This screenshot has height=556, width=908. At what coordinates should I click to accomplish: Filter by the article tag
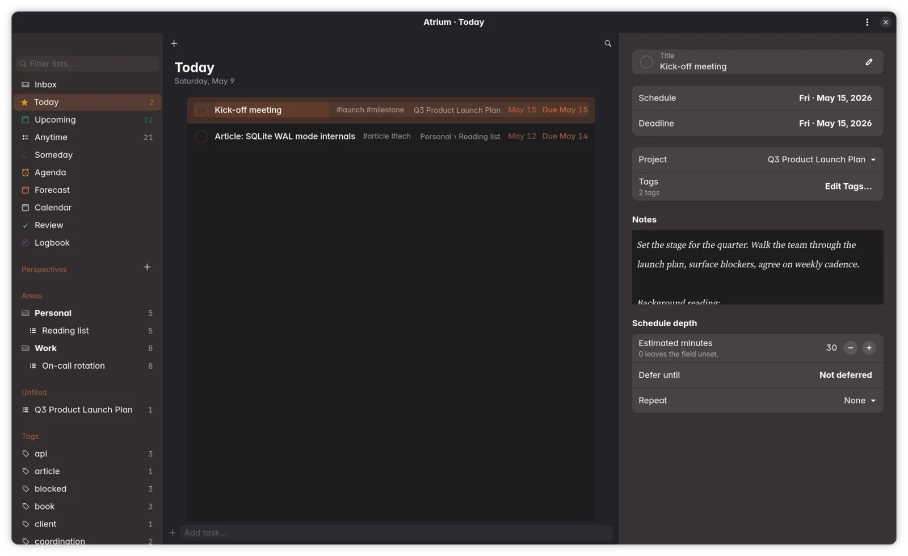click(87, 471)
